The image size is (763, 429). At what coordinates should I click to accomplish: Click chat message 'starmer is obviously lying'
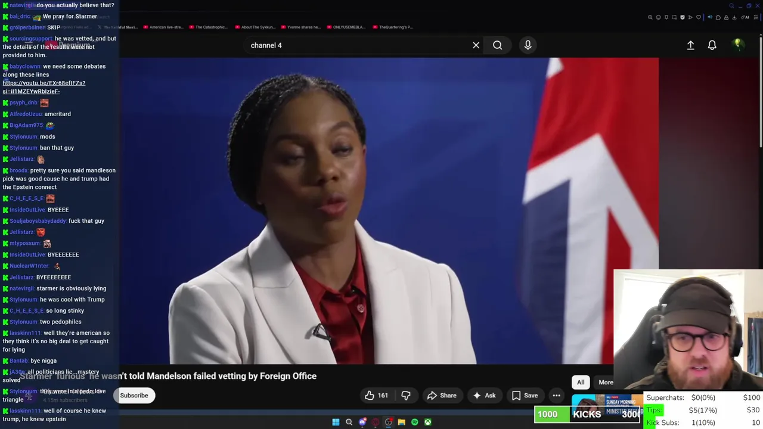pos(72,288)
